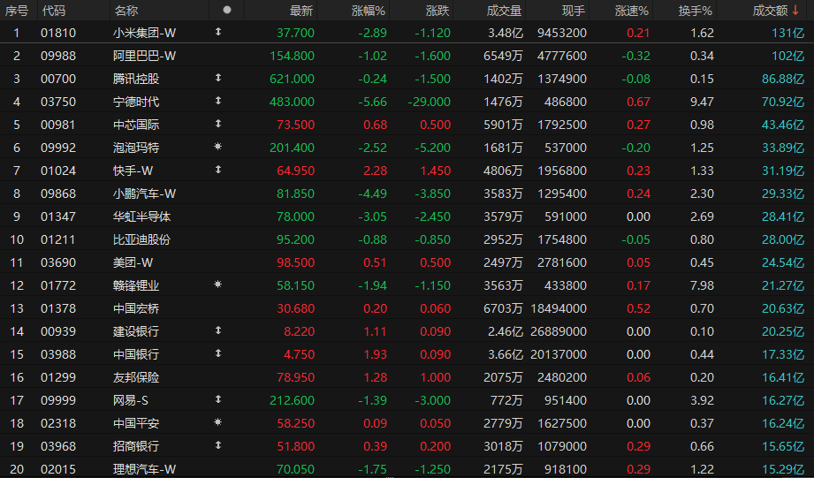
Task: Select stock name 小鹏汽车-W
Action: pos(144,193)
